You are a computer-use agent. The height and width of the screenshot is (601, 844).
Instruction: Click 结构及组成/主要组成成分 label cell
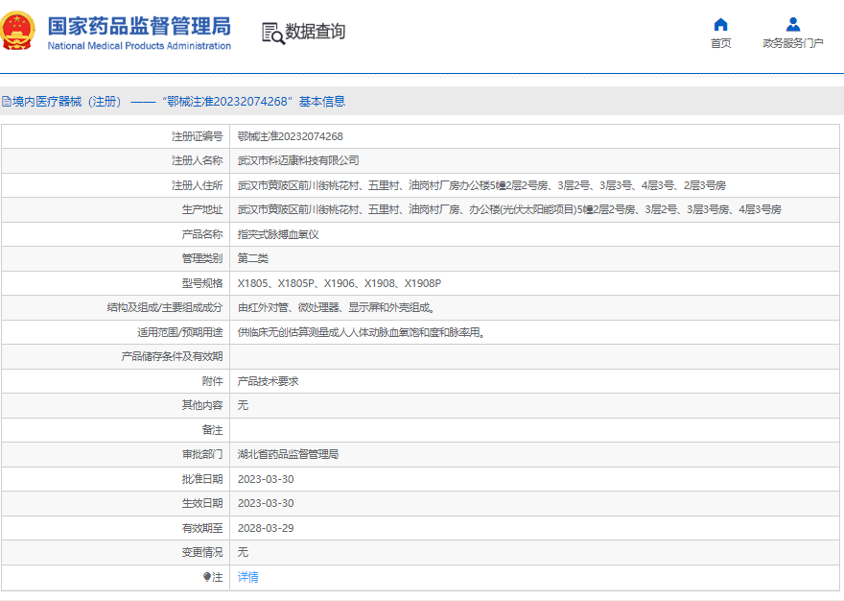(116, 307)
